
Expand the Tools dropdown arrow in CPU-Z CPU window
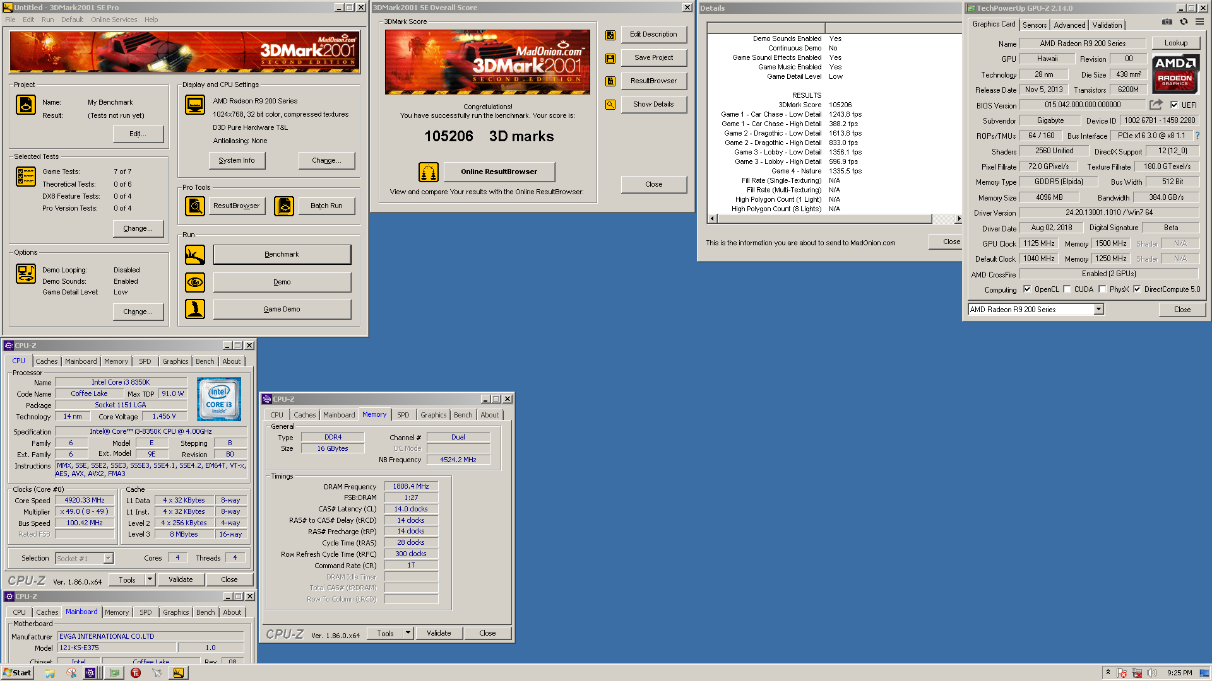tap(150, 579)
